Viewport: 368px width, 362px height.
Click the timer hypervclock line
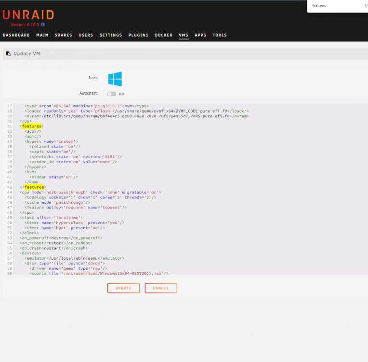tap(74, 223)
